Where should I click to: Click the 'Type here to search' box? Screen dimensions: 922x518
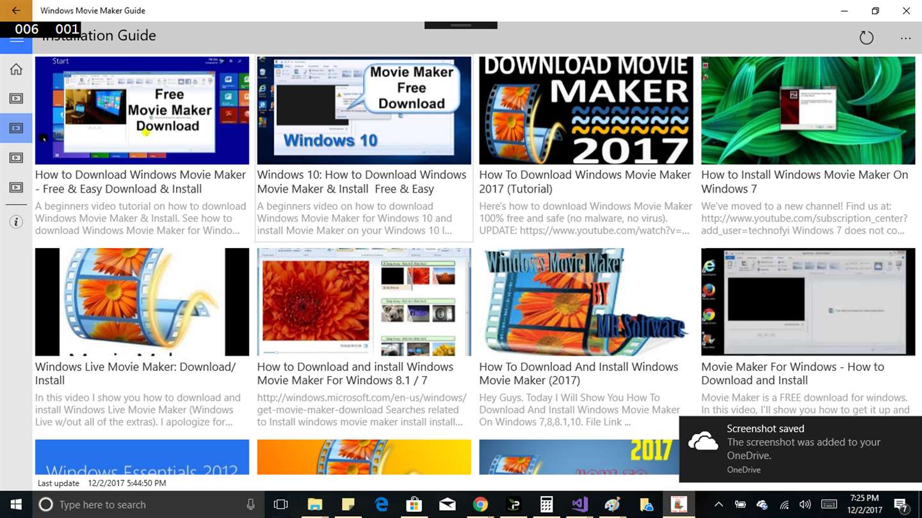point(147,505)
